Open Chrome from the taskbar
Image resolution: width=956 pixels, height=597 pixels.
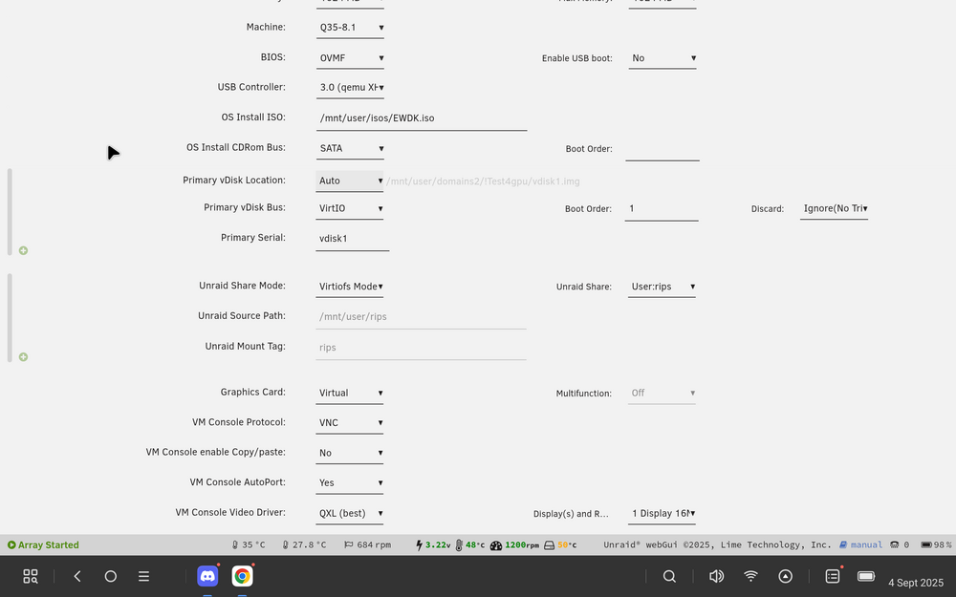tap(242, 576)
